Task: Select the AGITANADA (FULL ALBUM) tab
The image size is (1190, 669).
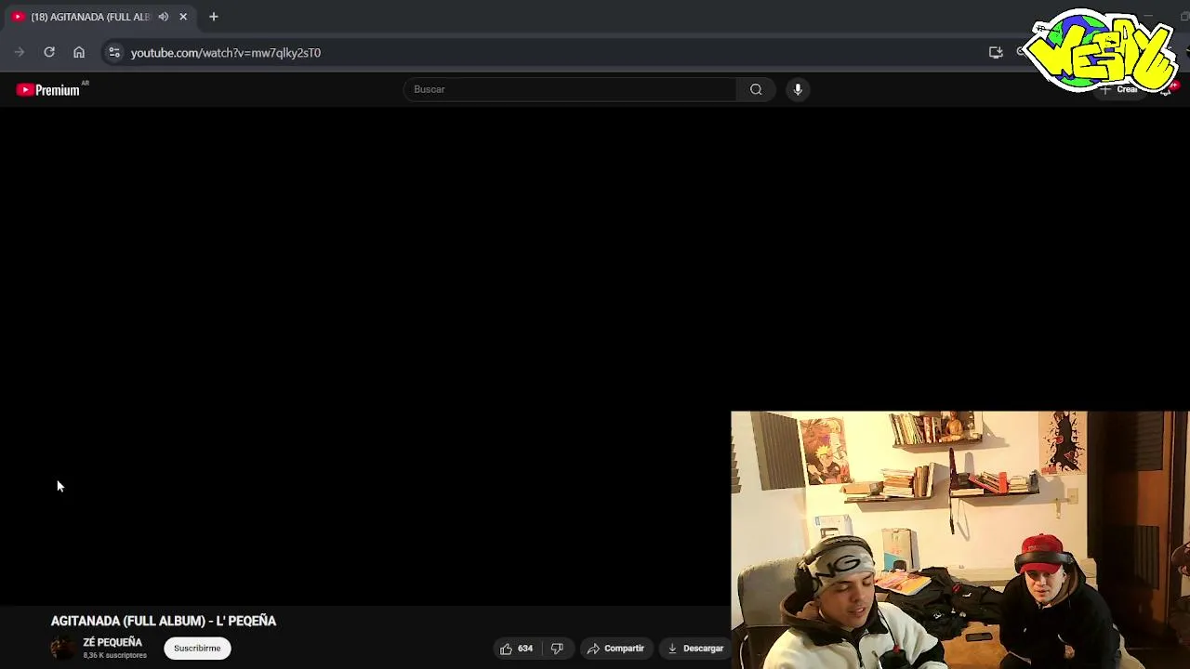Action: (x=89, y=17)
